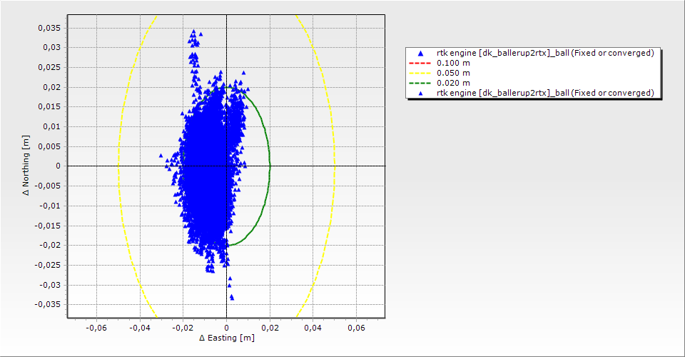Click the 0,06 Easting axis label
685x357 pixels.
[357, 328]
